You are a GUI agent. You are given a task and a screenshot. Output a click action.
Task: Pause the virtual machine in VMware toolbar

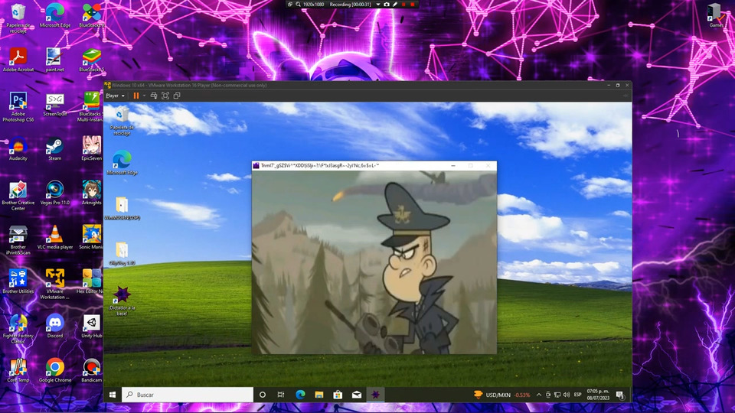point(136,96)
